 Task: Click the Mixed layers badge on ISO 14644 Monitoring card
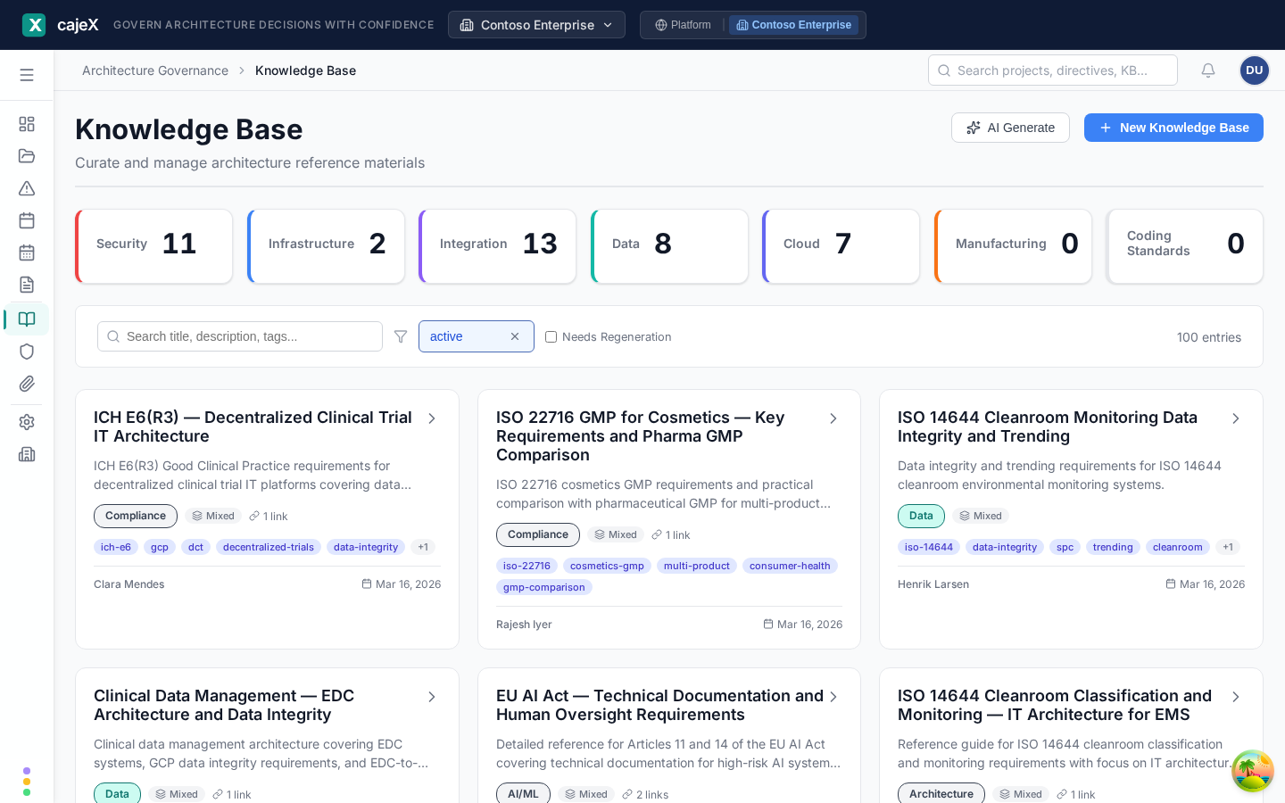pyautogui.click(x=981, y=516)
